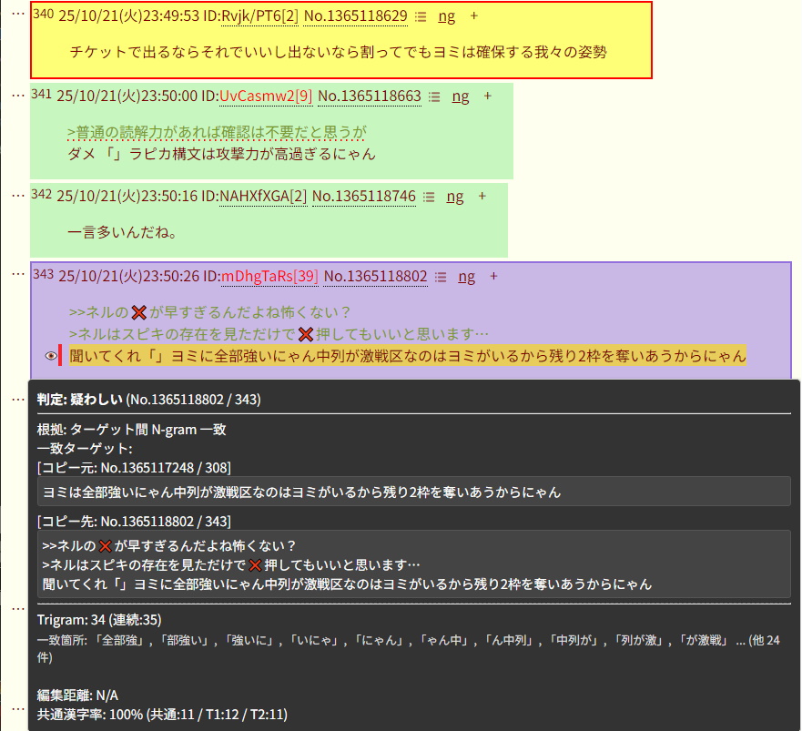Click the list icon on post 341
Viewport: 802px width, 731px height.
434,96
